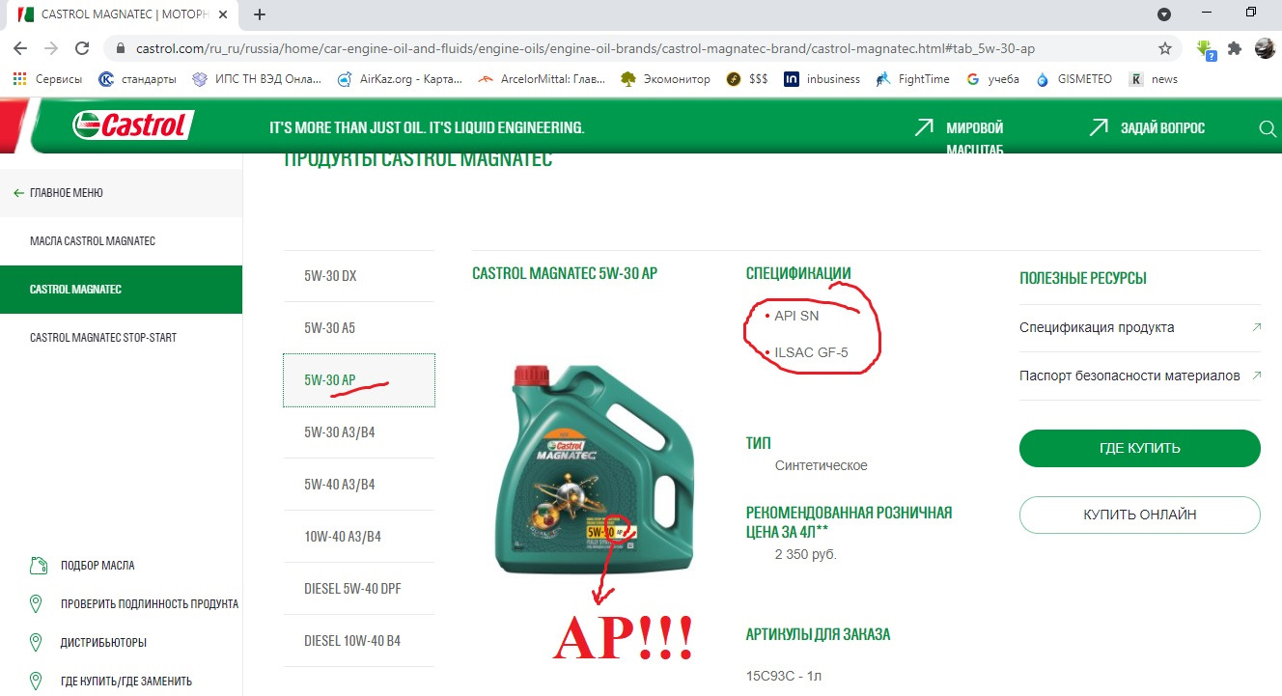Open the FightTime bookmark
The height and width of the screenshot is (696, 1282).
point(912,79)
